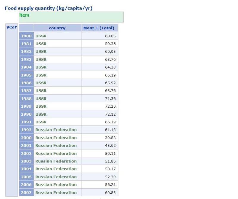The width and height of the screenshot is (238, 199).
Task: Select the 1991 year row header
Action: [26, 122]
